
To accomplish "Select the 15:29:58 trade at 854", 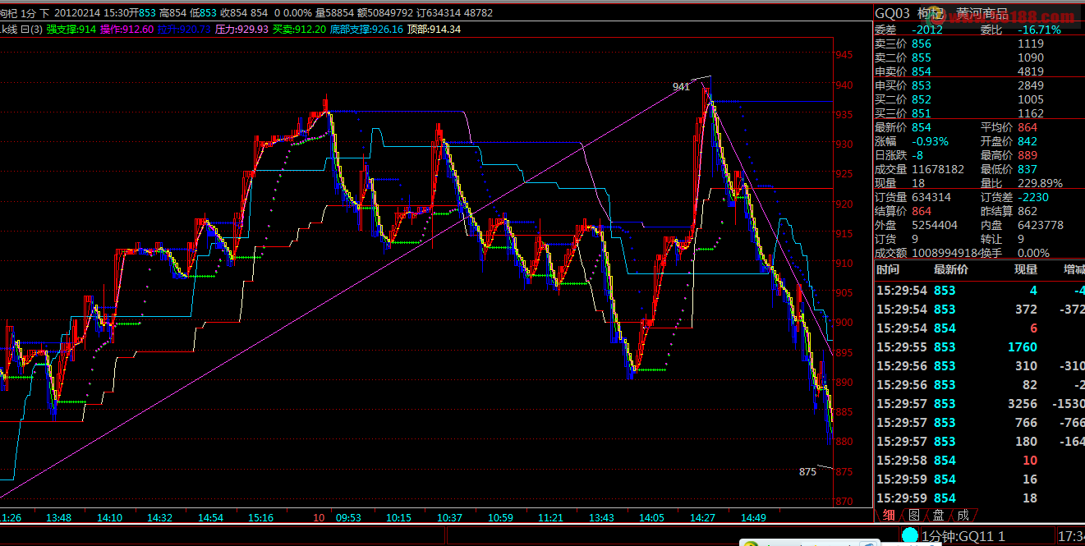I will (979, 461).
